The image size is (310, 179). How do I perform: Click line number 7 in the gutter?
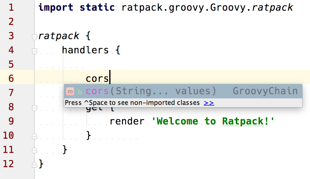pyautogui.click(x=11, y=92)
